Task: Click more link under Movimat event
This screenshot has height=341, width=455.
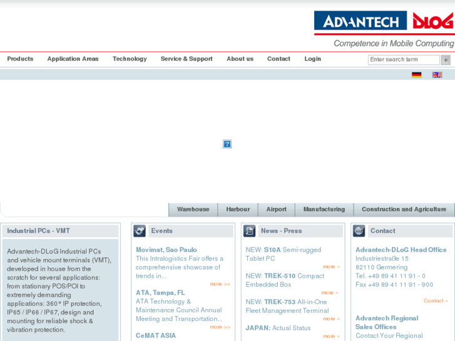Action: tap(220, 284)
